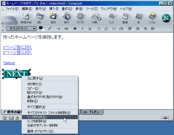
Task: Click the Spell check (スペル) icon
Action: tap(152, 16)
